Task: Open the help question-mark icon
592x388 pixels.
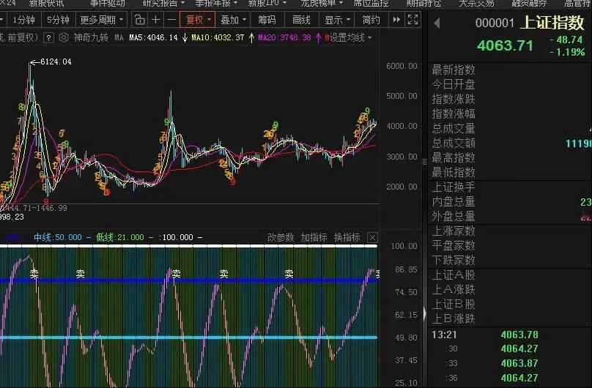Action: click(x=48, y=38)
